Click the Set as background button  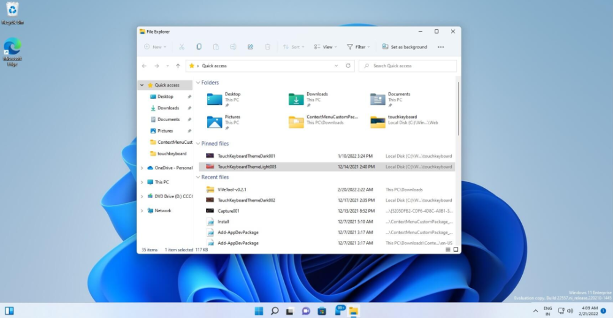pyautogui.click(x=405, y=47)
